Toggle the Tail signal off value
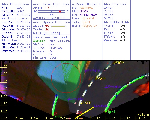Viewport: 150px width, 120px height. click(123, 29)
